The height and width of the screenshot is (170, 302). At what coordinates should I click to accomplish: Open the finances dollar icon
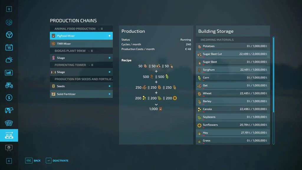9,98
